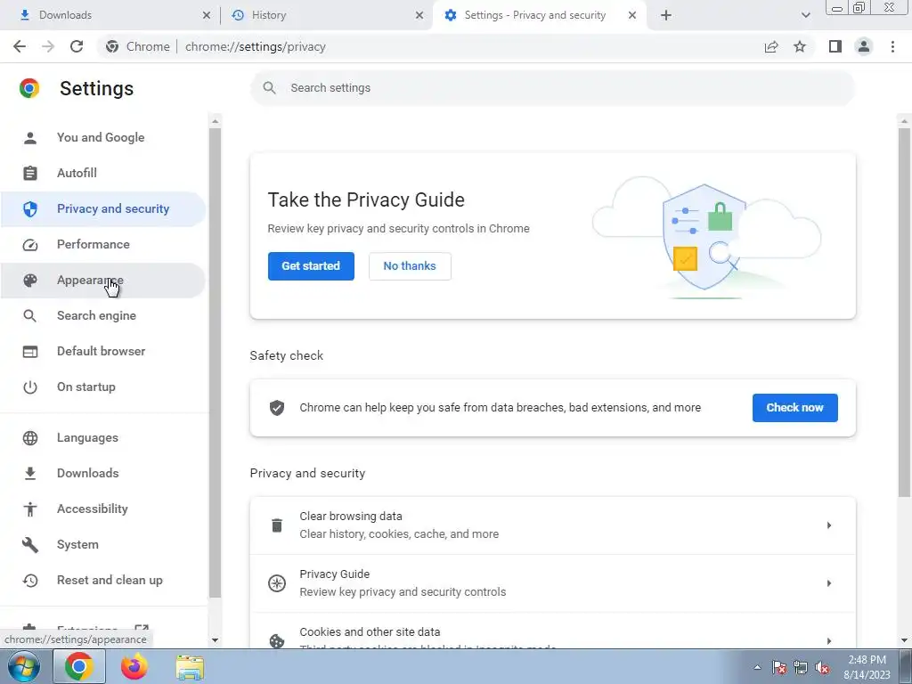Click the palette icon beside Appearance

point(29,281)
